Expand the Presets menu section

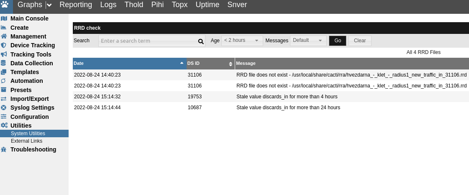point(21,90)
